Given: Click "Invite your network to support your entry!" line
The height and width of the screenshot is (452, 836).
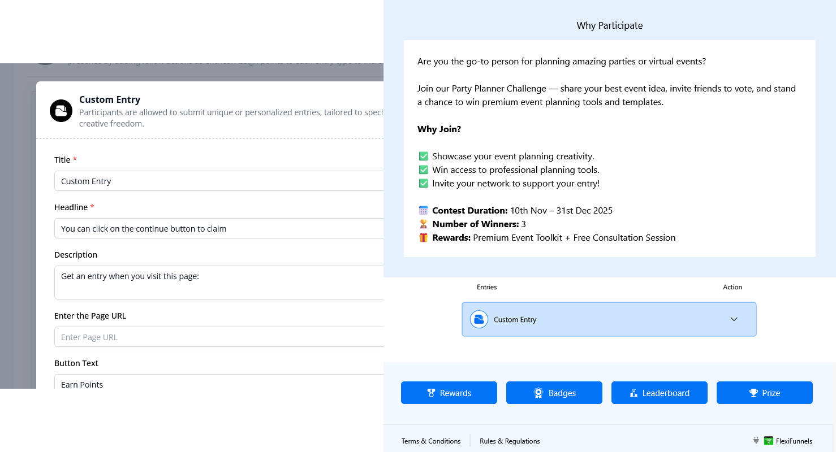Looking at the screenshot, I should pyautogui.click(x=516, y=184).
